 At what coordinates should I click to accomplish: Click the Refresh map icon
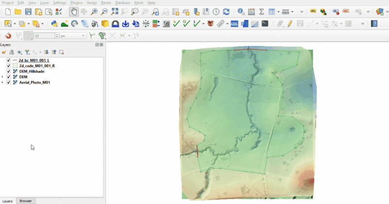tap(226, 12)
